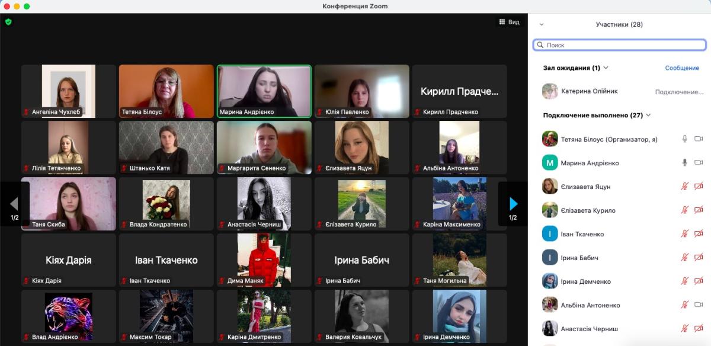Screen dimensions: 711x346
Task: Click disabled camera icon for Ірина Демченко in list
Action: coord(699,281)
